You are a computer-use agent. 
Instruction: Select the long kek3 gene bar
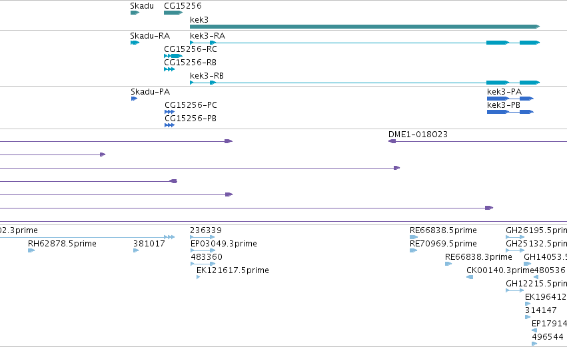coord(365,27)
